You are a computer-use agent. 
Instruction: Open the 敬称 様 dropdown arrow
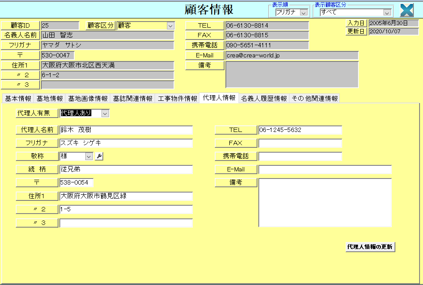(89, 156)
